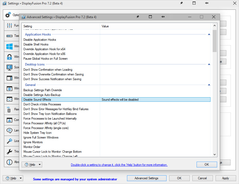Select Don't Show Success Notification when Saving
The width and height of the screenshot is (239, 184).
point(116,79)
